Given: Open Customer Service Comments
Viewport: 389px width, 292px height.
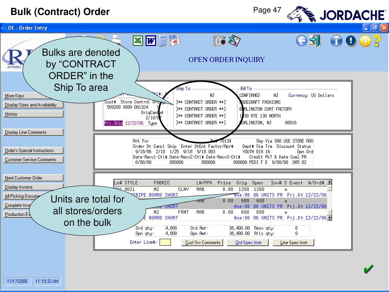Looking at the screenshot, I should click(x=33, y=160).
